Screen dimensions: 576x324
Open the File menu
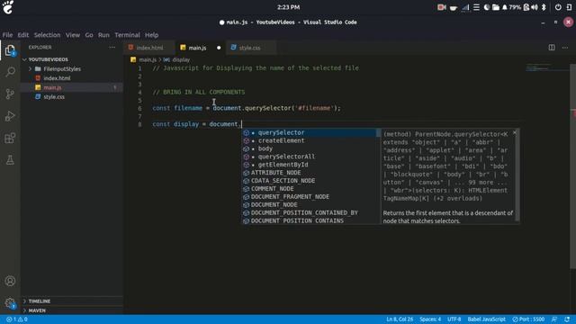(x=7, y=35)
